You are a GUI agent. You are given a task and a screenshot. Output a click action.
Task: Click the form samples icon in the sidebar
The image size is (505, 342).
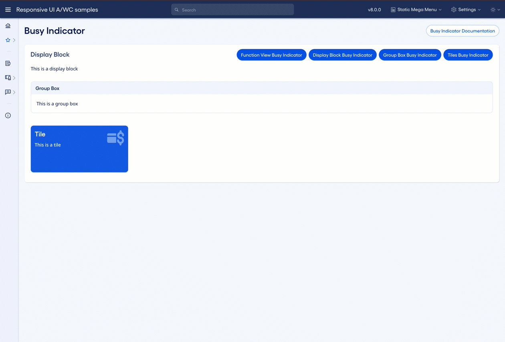point(8,63)
